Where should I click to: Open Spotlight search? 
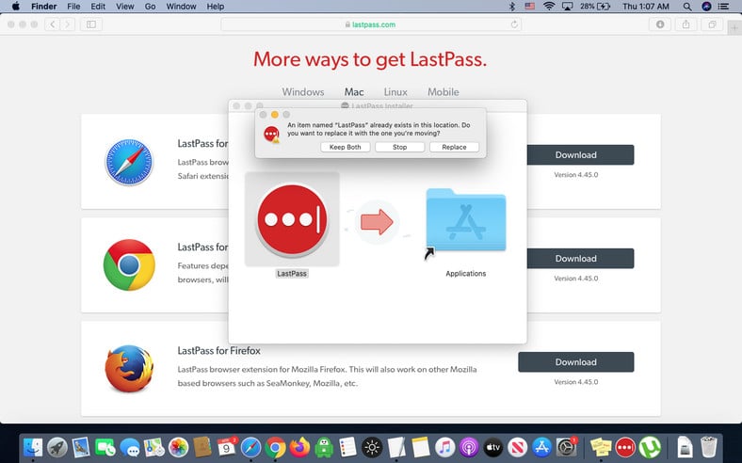pyautogui.click(x=687, y=7)
